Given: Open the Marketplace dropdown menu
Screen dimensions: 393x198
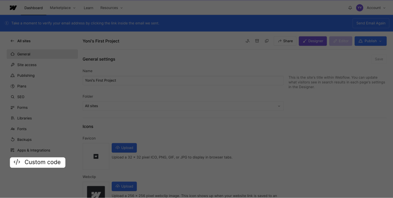Looking at the screenshot, I should coord(62,8).
